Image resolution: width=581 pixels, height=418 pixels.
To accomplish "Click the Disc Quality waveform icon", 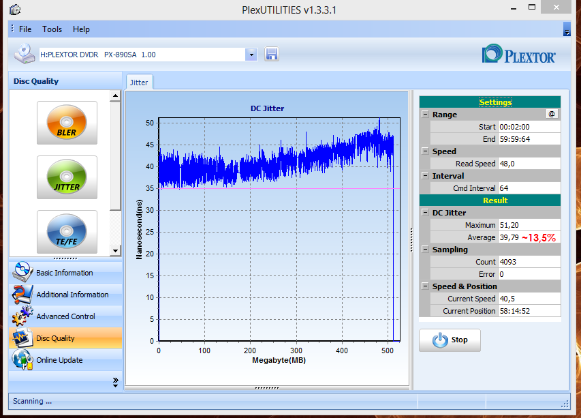I will pos(22,338).
